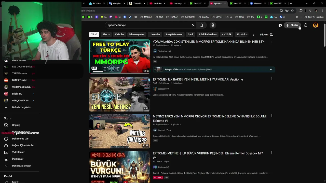This screenshot has width=326, height=183.
Task: Open Daha sonra izle in sidebar
Action: click(x=20, y=139)
